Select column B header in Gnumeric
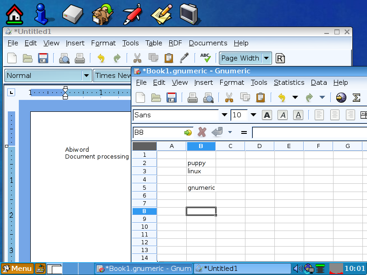This screenshot has height=275, width=367. tap(201, 146)
